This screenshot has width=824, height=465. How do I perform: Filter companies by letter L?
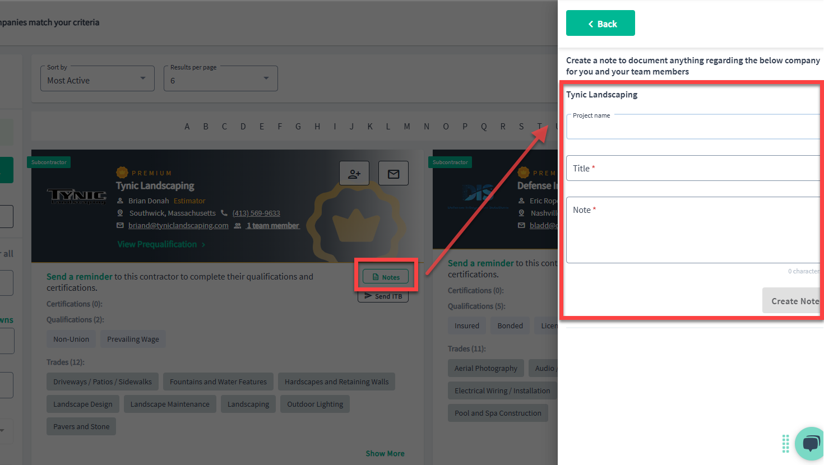click(388, 127)
